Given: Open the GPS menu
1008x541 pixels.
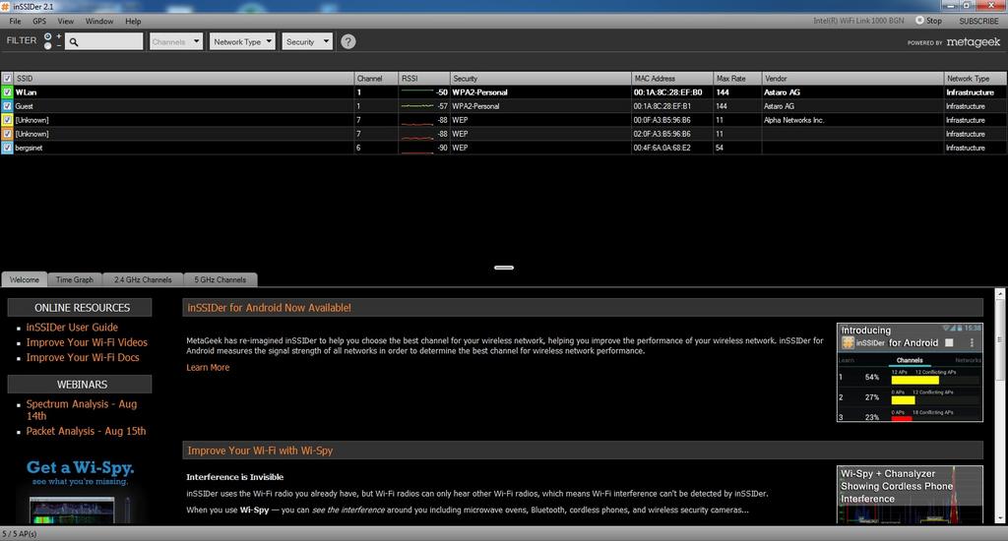Looking at the screenshot, I should point(39,22).
